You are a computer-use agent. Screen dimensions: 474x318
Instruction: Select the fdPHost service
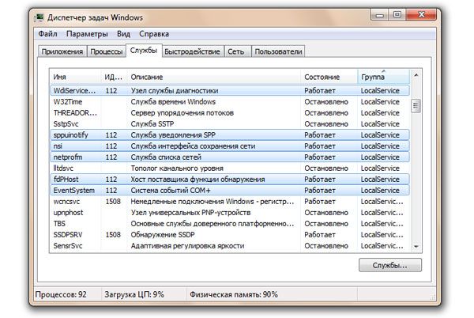point(230,179)
